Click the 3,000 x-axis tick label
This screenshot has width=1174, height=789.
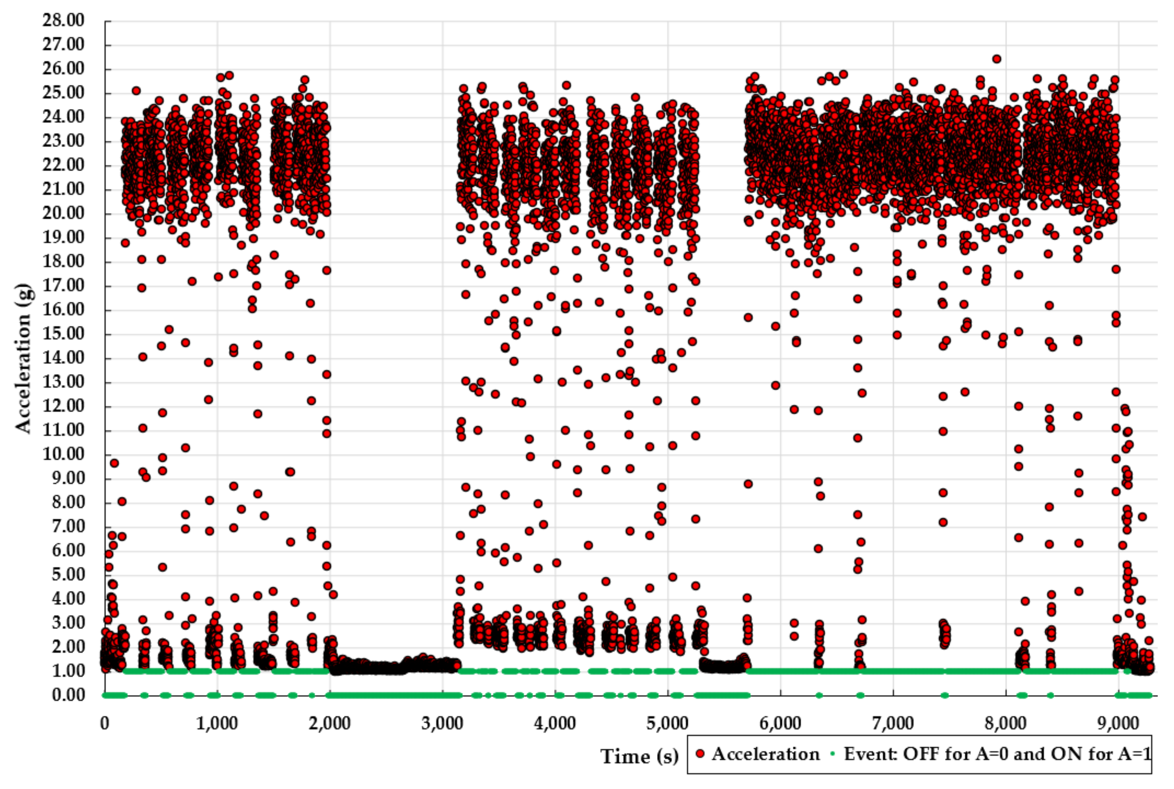click(443, 723)
